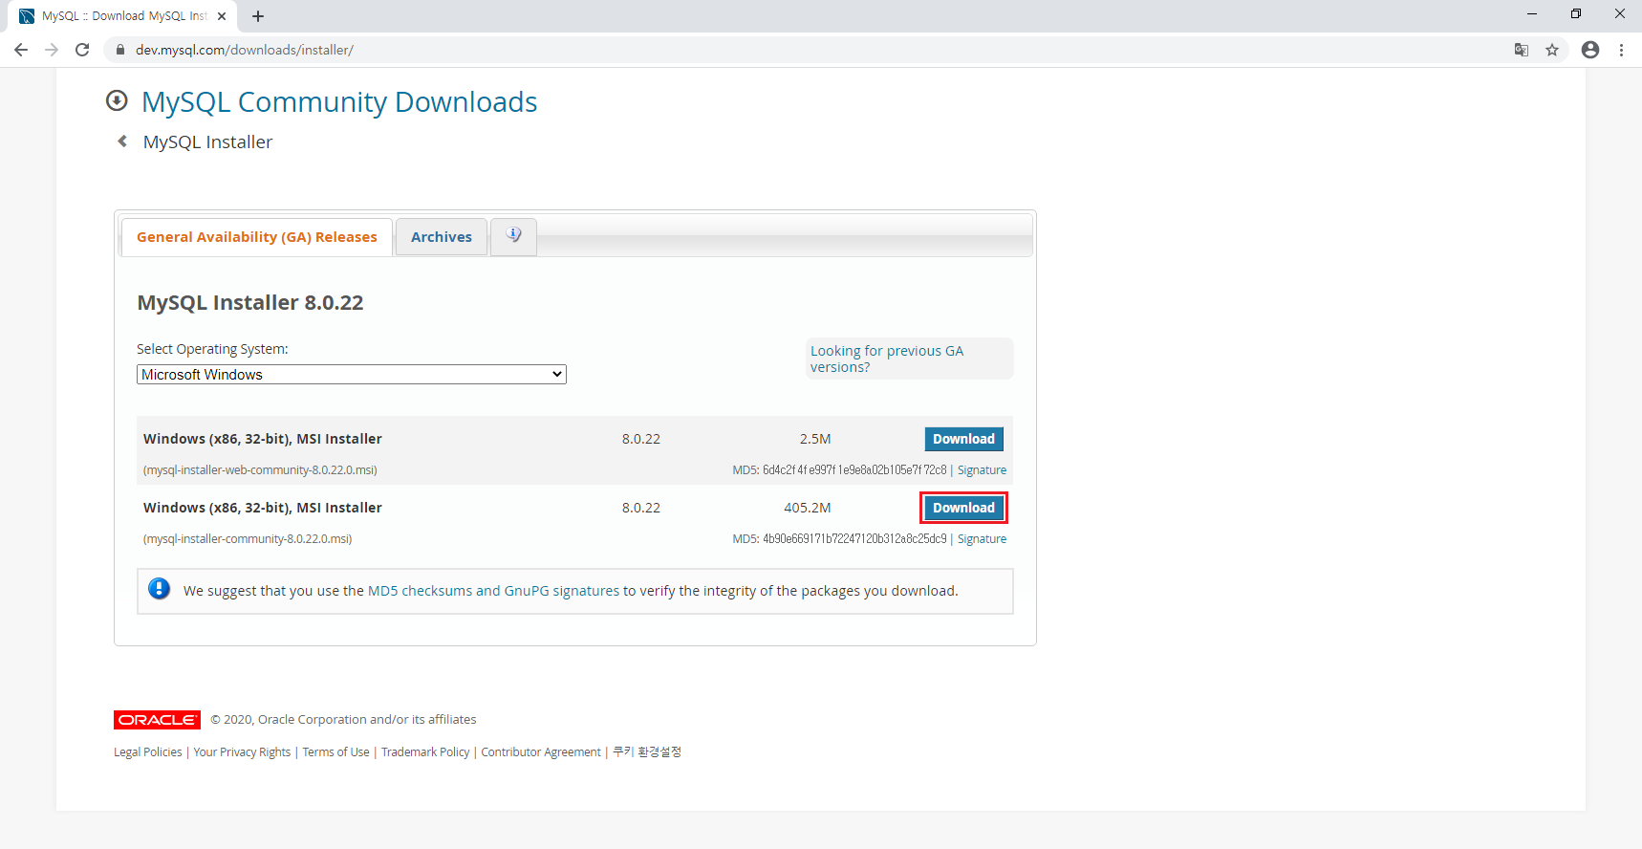Open Select Operating System dropdown
The height and width of the screenshot is (849, 1642).
352,375
